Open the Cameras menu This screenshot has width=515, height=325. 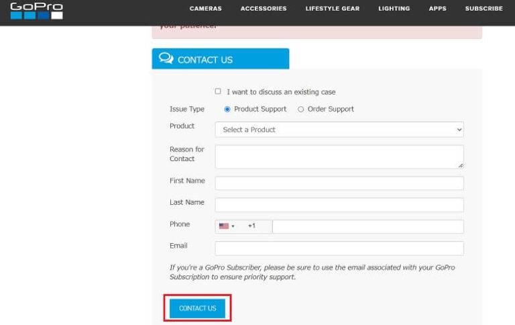(x=205, y=9)
